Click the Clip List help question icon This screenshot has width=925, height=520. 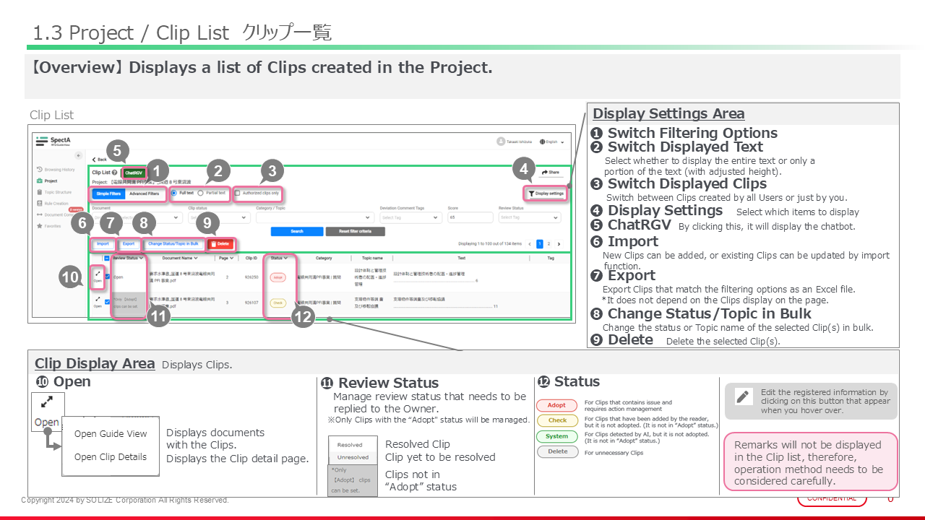point(115,173)
